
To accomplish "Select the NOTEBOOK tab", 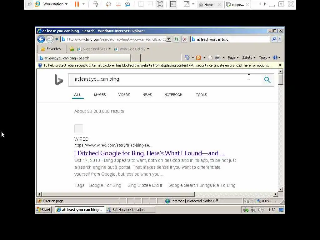I will pyautogui.click(x=173, y=95).
